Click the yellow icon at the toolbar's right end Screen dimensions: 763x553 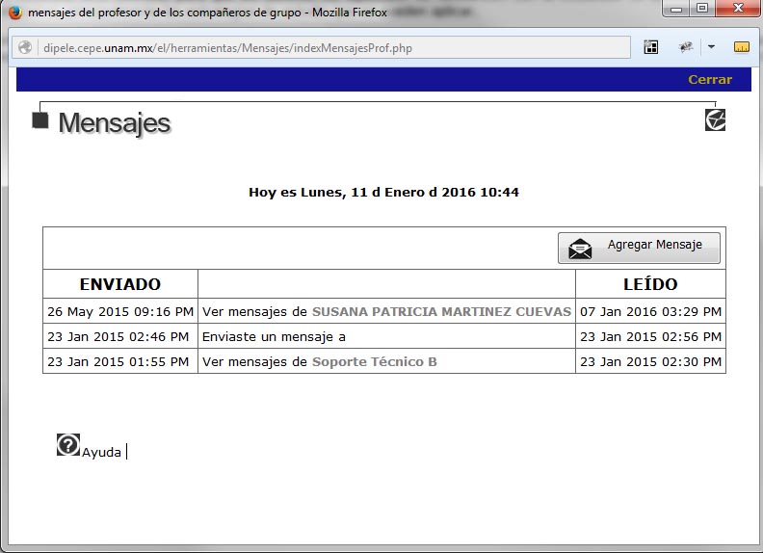point(741,47)
